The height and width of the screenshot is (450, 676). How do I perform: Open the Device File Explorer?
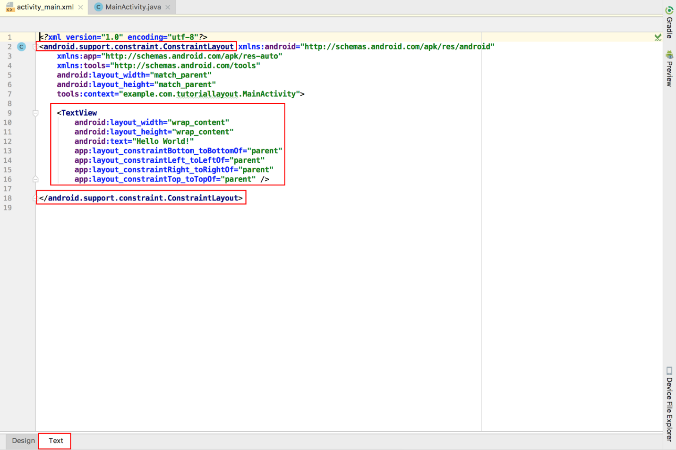click(x=669, y=403)
